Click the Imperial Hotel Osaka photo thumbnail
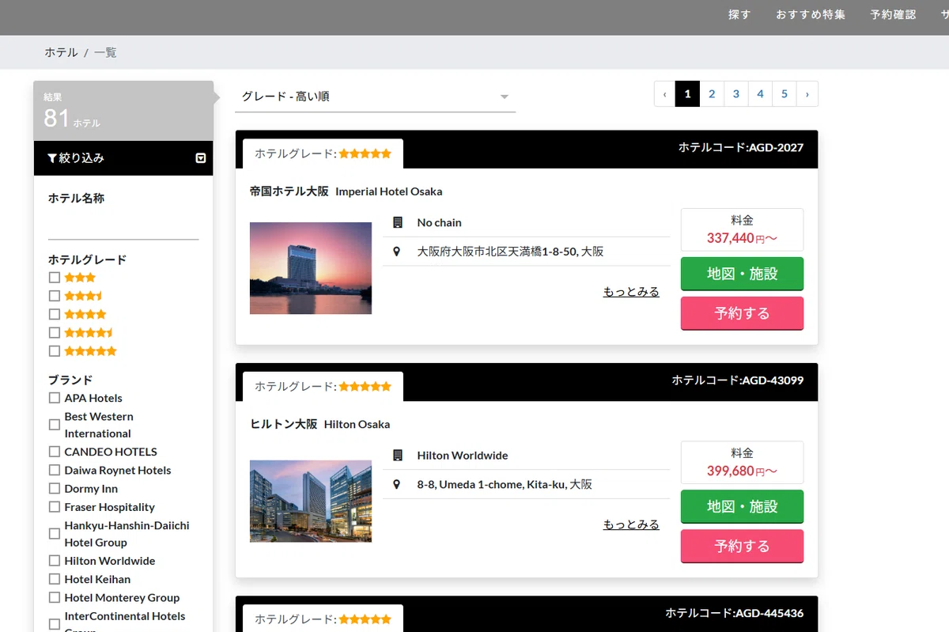 [x=311, y=268]
